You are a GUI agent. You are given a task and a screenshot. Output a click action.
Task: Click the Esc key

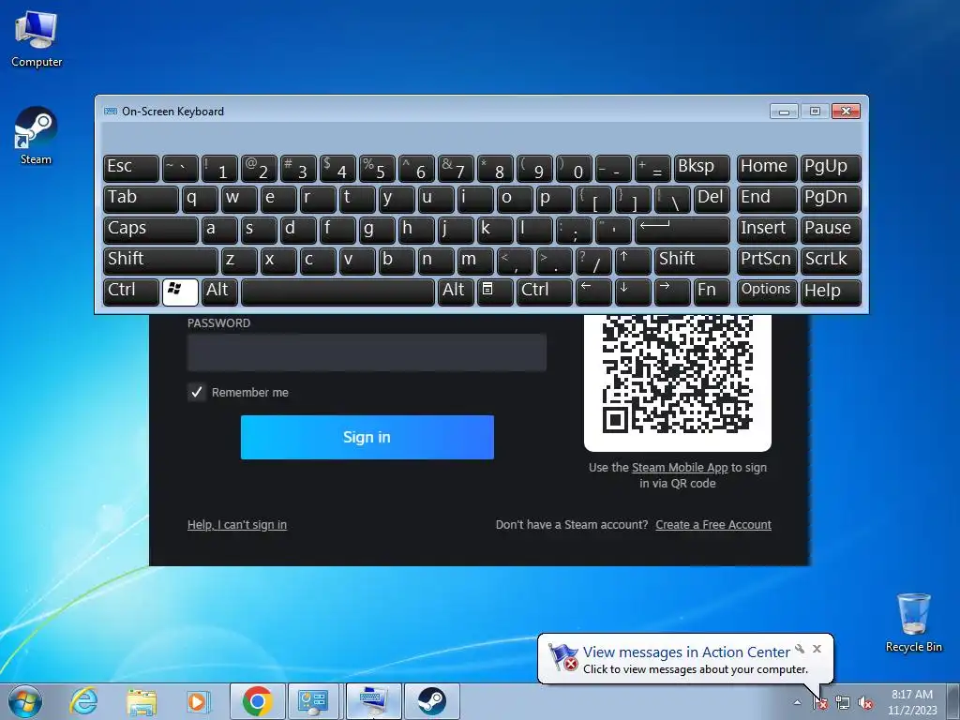tap(131, 169)
